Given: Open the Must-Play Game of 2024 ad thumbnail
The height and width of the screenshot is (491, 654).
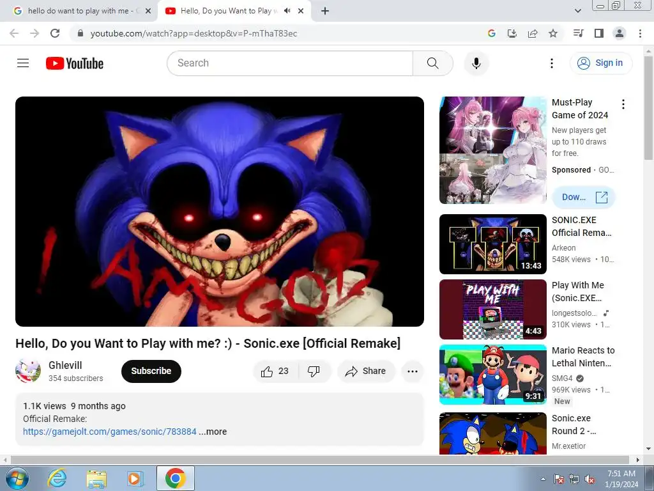Looking at the screenshot, I should tap(492, 150).
